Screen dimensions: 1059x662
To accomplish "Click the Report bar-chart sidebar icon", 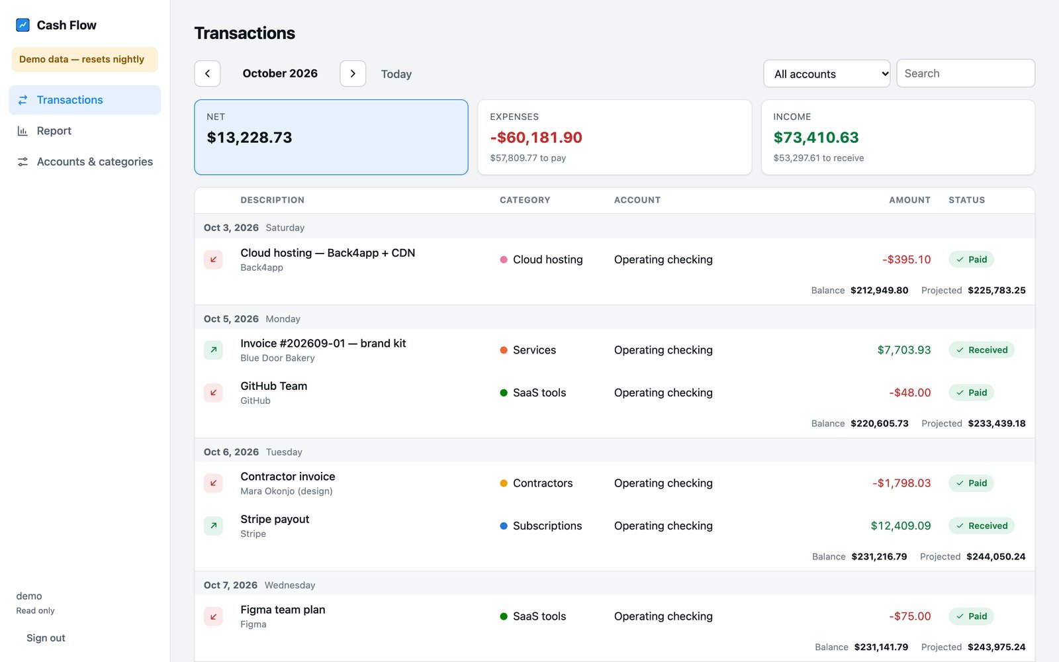I will click(23, 131).
